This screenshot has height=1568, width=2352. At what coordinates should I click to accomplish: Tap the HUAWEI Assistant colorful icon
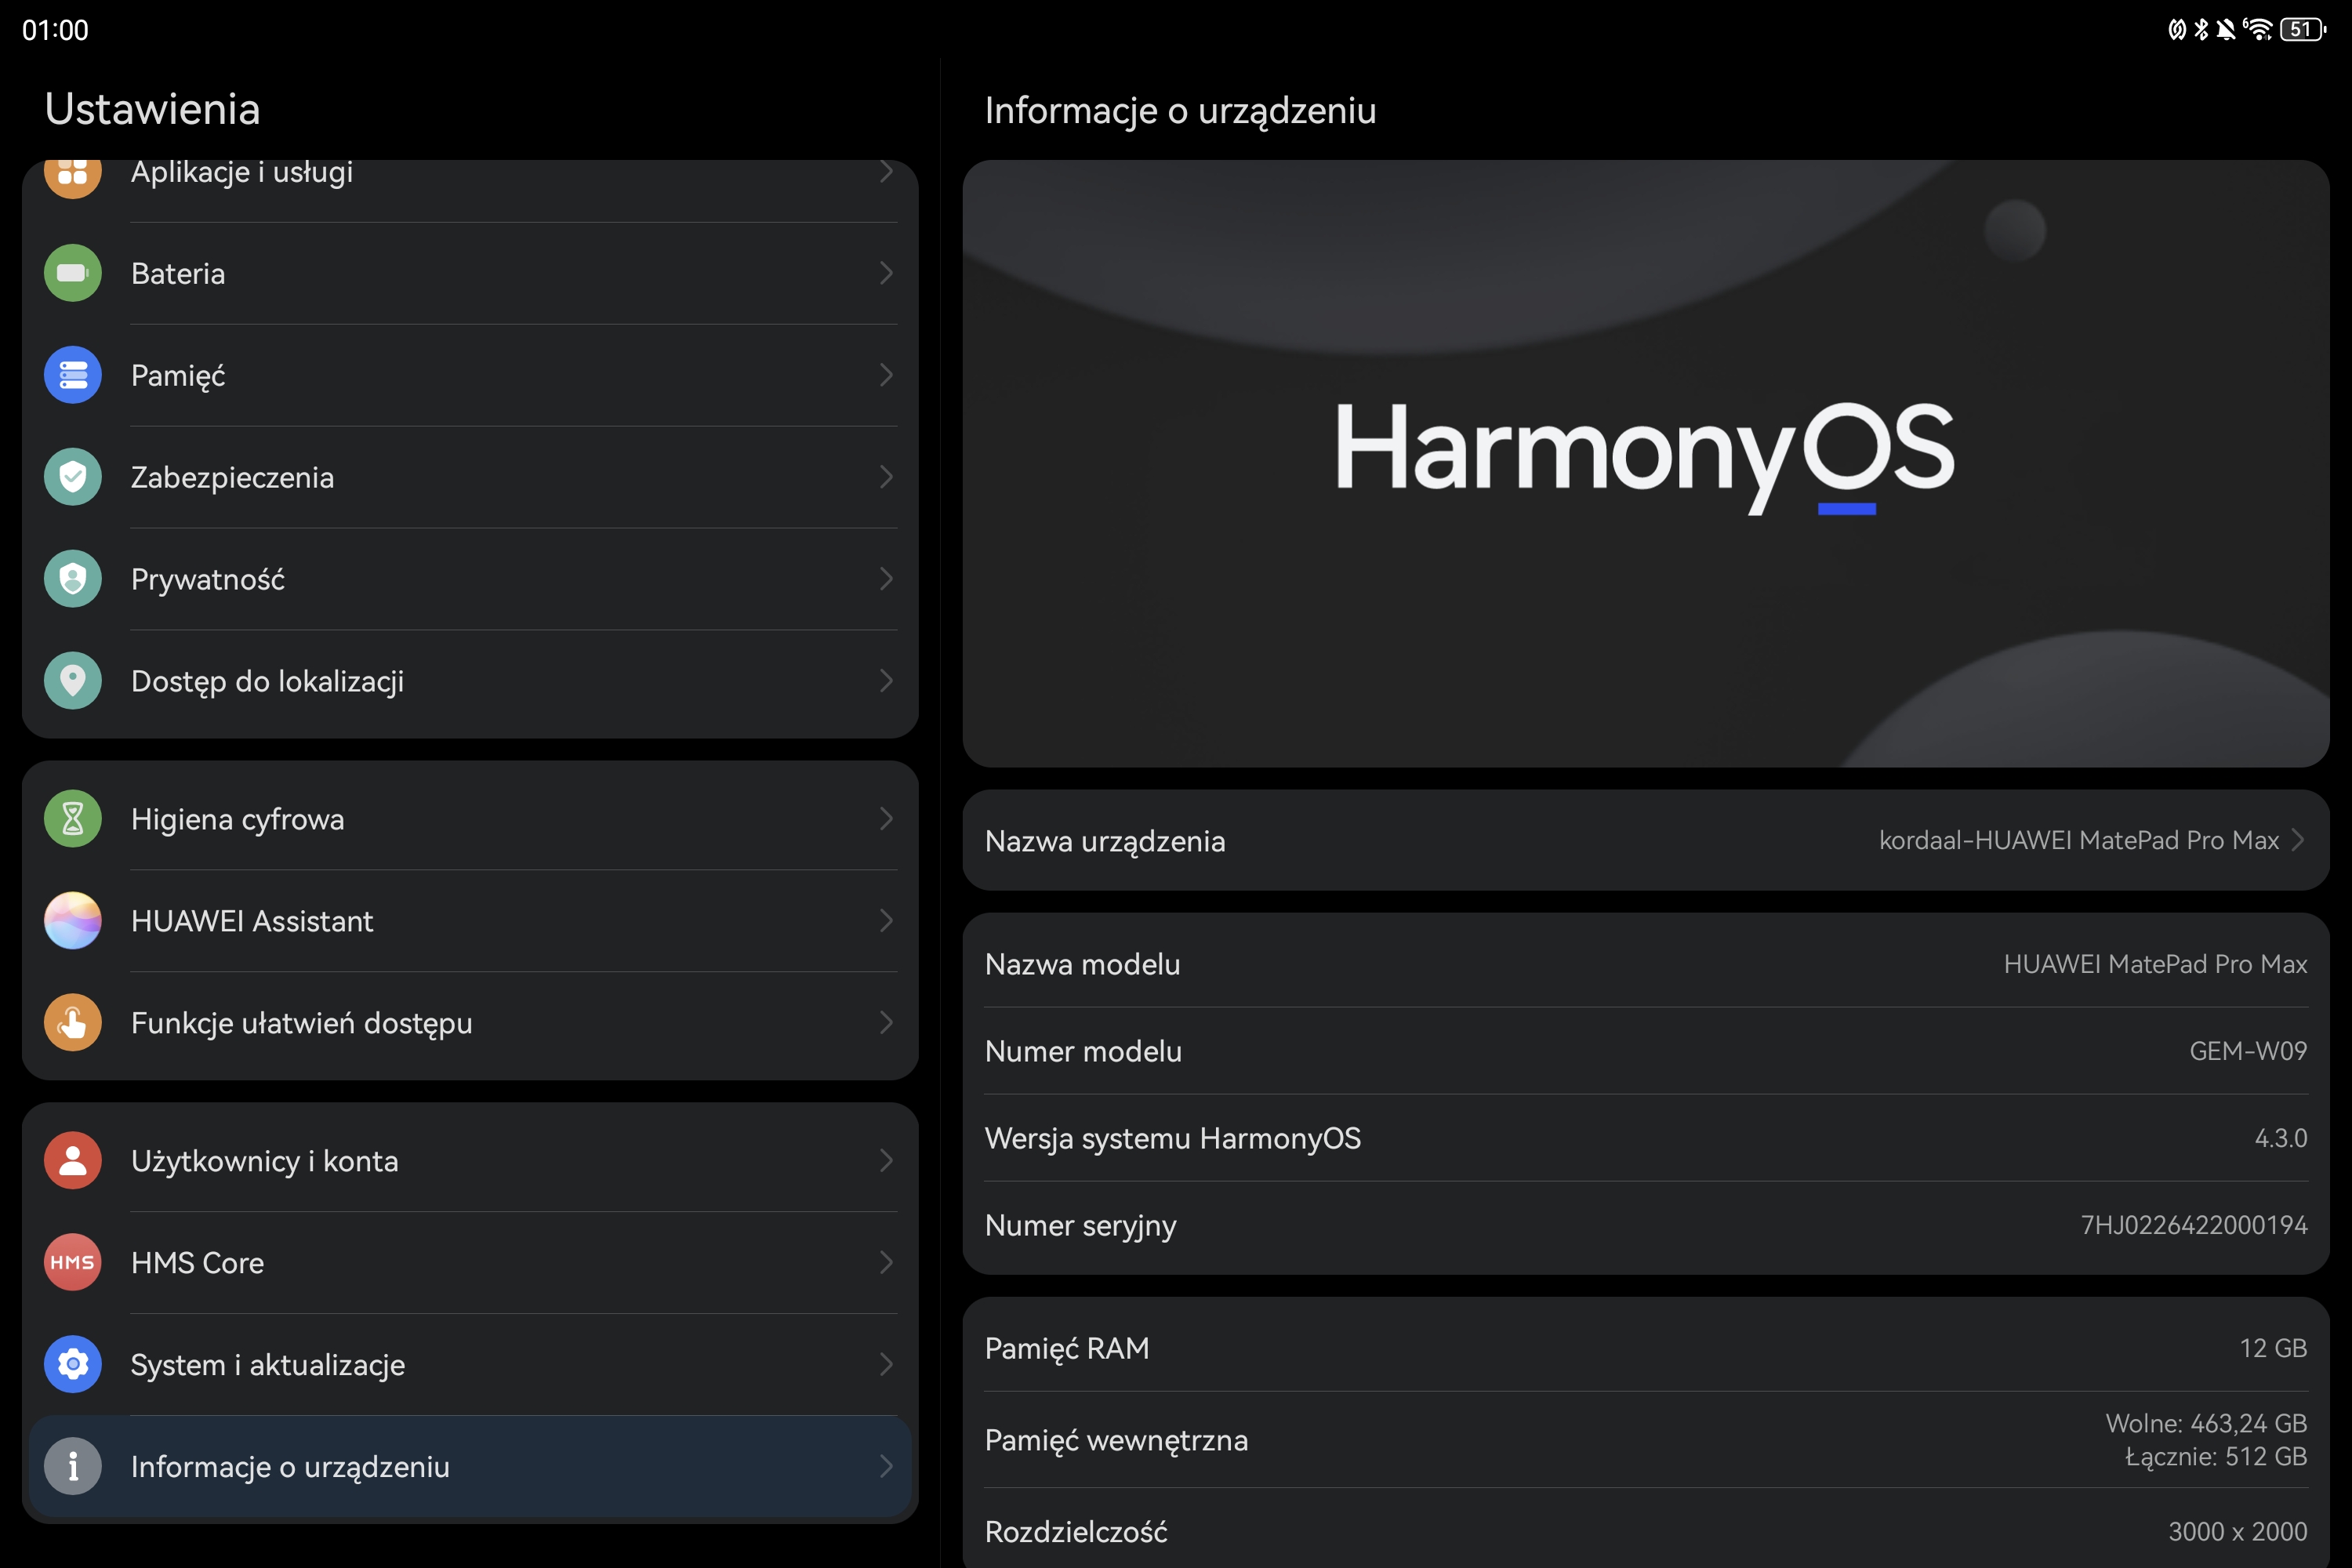pyautogui.click(x=73, y=921)
